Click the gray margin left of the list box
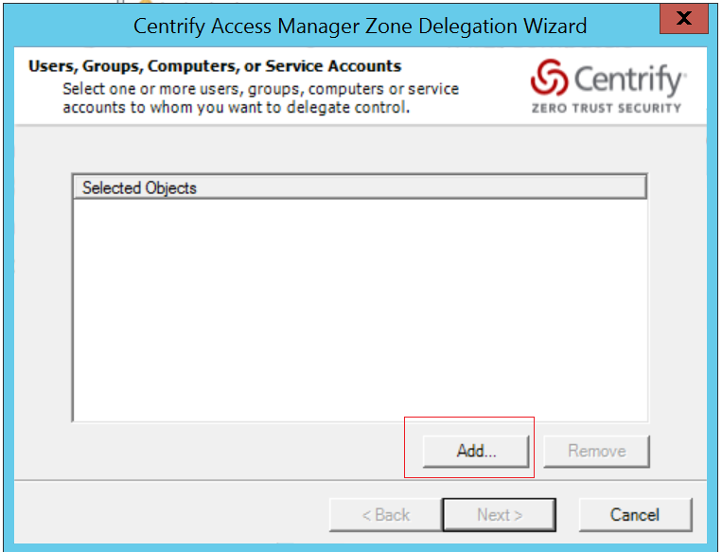 [x=43, y=303]
